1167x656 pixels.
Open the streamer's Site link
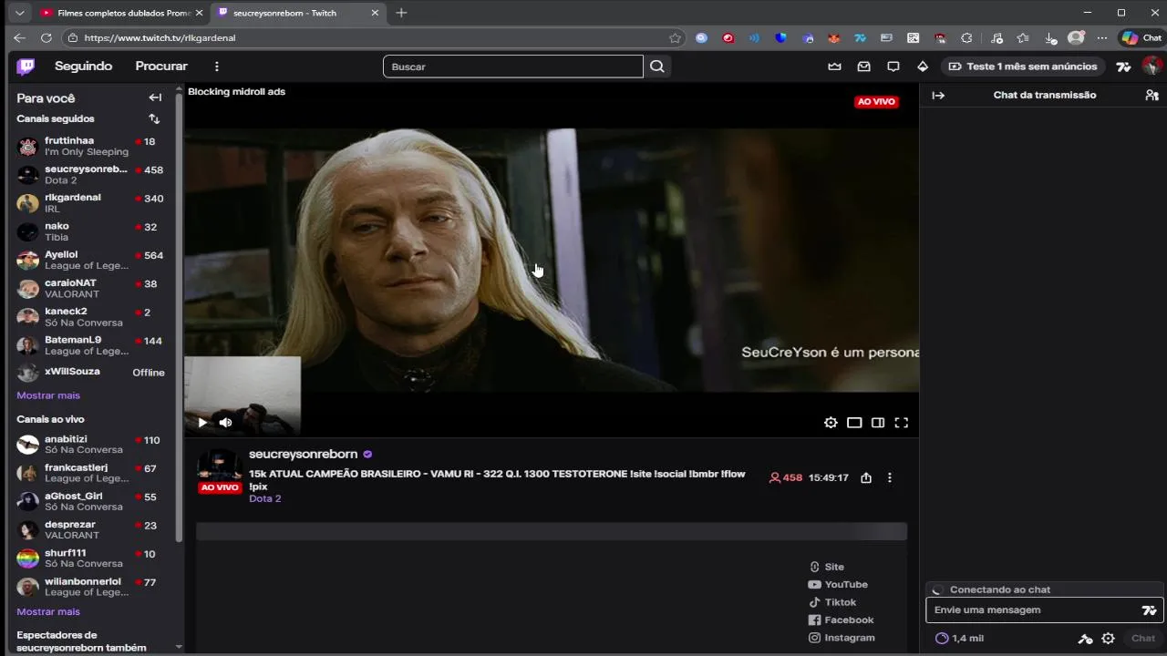826,567
